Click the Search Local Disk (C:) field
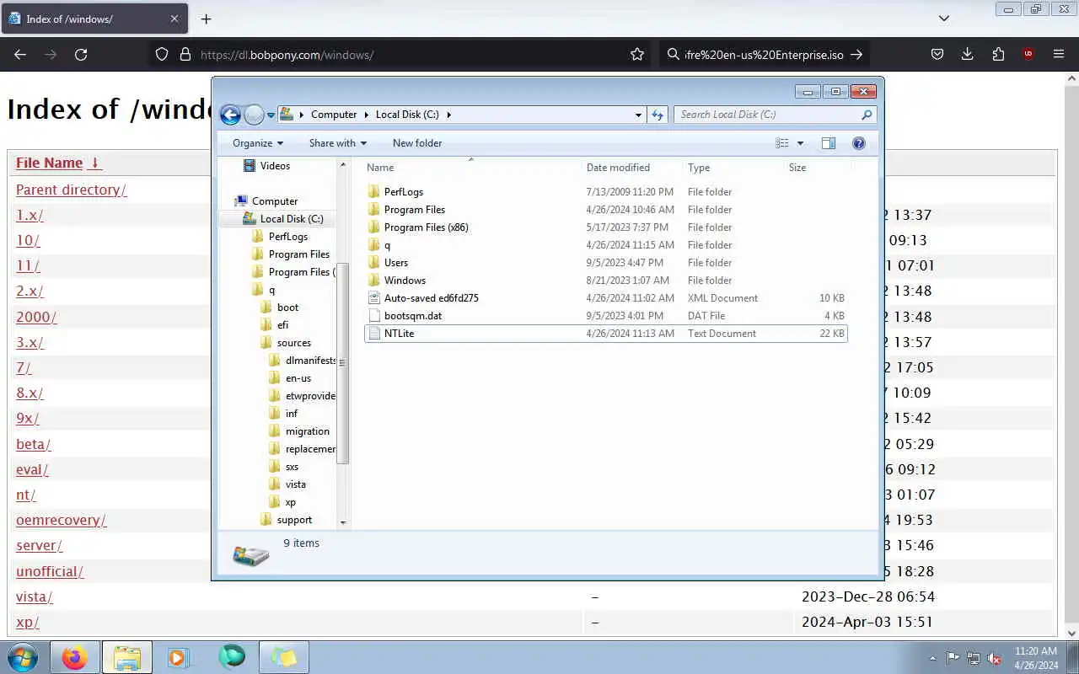Viewport: 1079px width, 674px height. [775, 115]
